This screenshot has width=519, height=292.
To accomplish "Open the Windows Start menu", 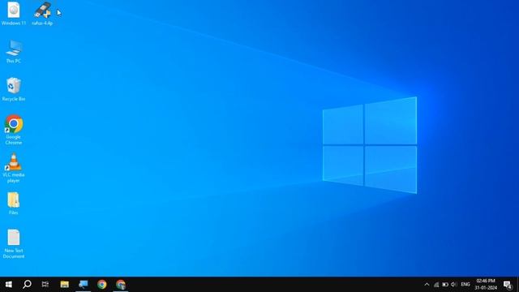I will point(9,285).
